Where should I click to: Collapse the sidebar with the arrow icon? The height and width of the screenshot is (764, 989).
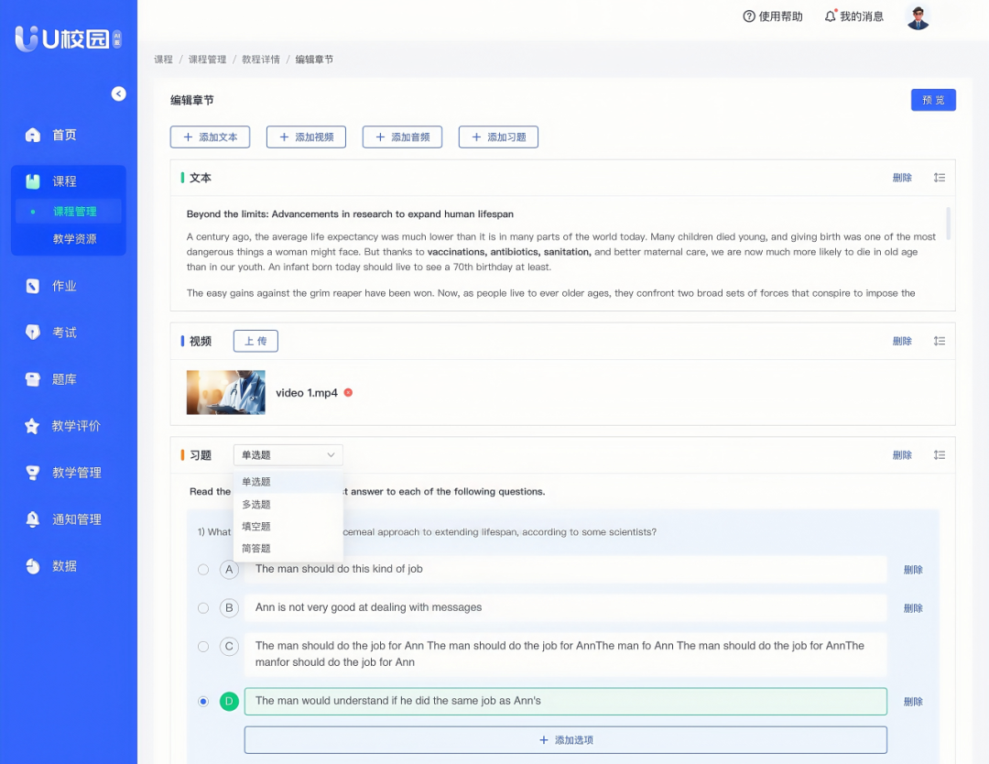coord(118,93)
